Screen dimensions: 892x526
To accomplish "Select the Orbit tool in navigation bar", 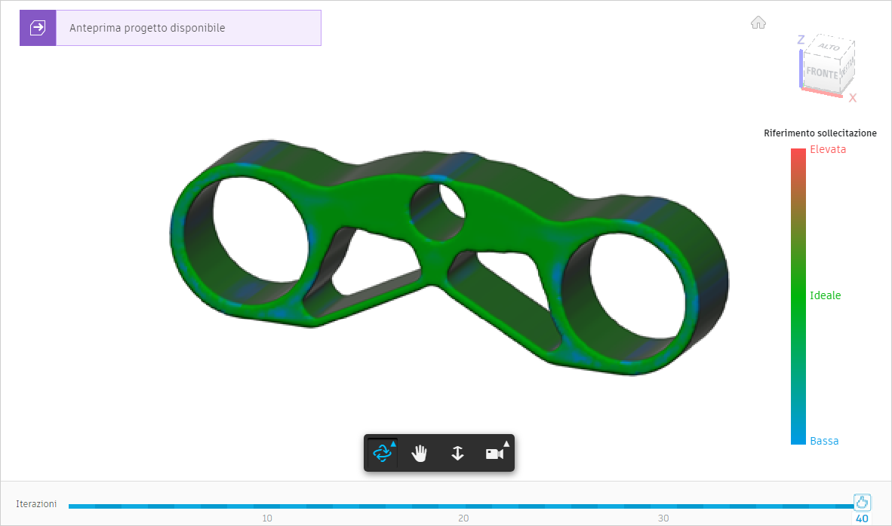I will click(x=383, y=454).
